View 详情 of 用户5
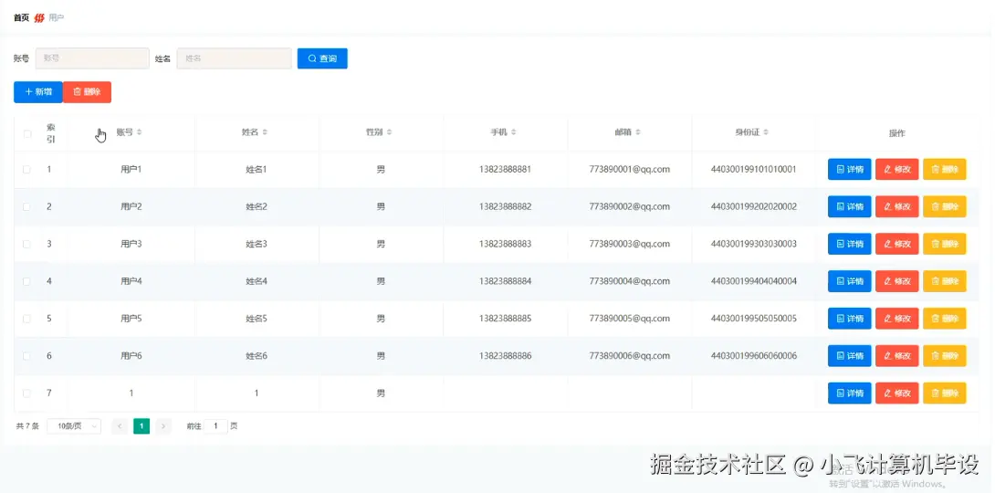Image resolution: width=995 pixels, height=493 pixels. [849, 319]
